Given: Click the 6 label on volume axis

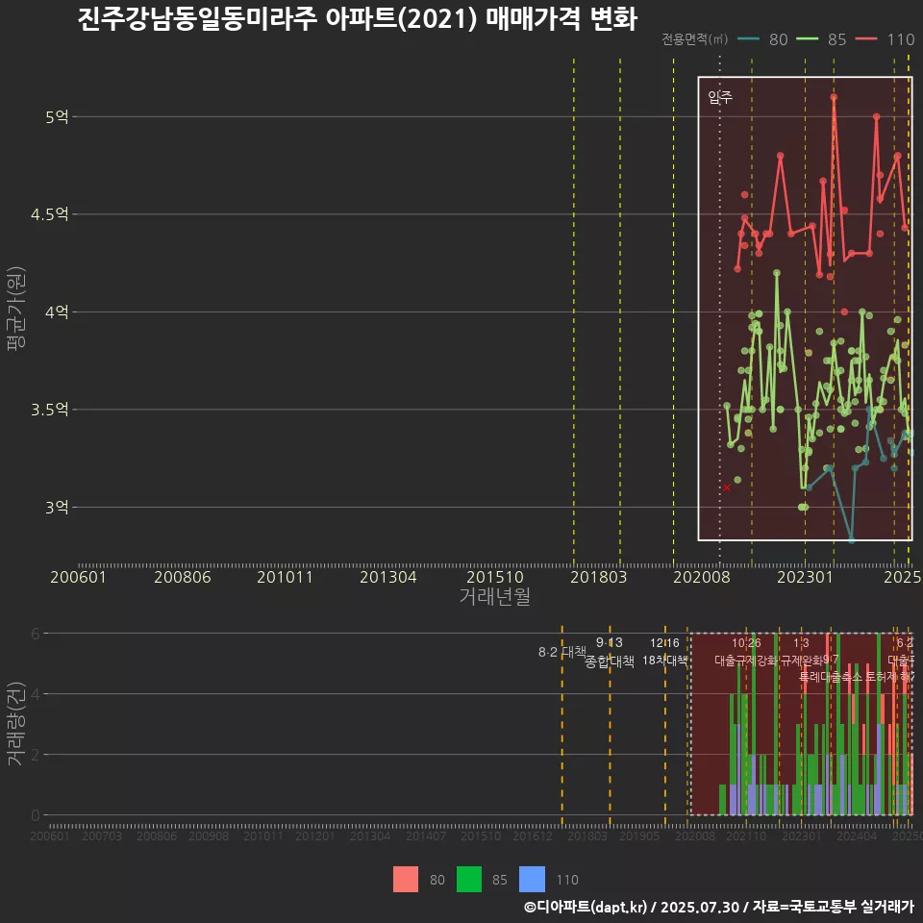Looking at the screenshot, I should click(36, 634).
